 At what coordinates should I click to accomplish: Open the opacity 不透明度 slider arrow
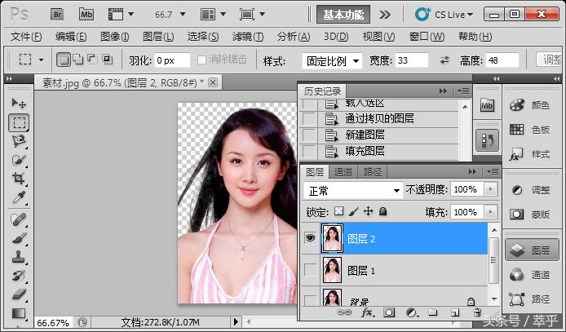click(x=490, y=189)
